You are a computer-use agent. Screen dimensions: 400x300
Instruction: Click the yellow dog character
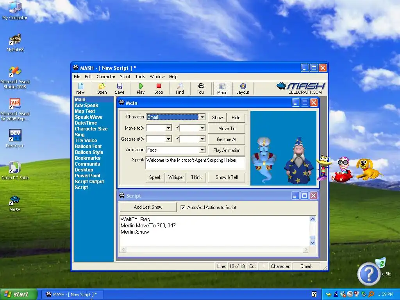pos(368,168)
